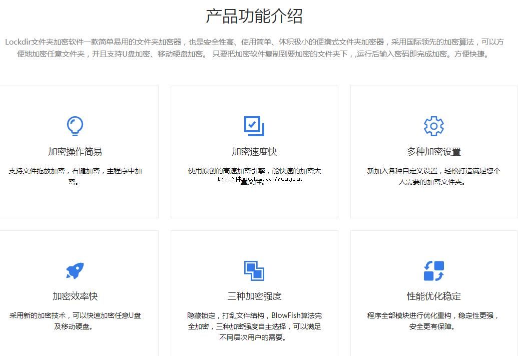Select the 加密操作简易 feature title

(75, 152)
